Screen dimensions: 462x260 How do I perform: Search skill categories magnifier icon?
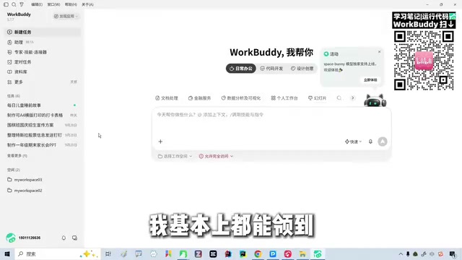[x=339, y=98]
